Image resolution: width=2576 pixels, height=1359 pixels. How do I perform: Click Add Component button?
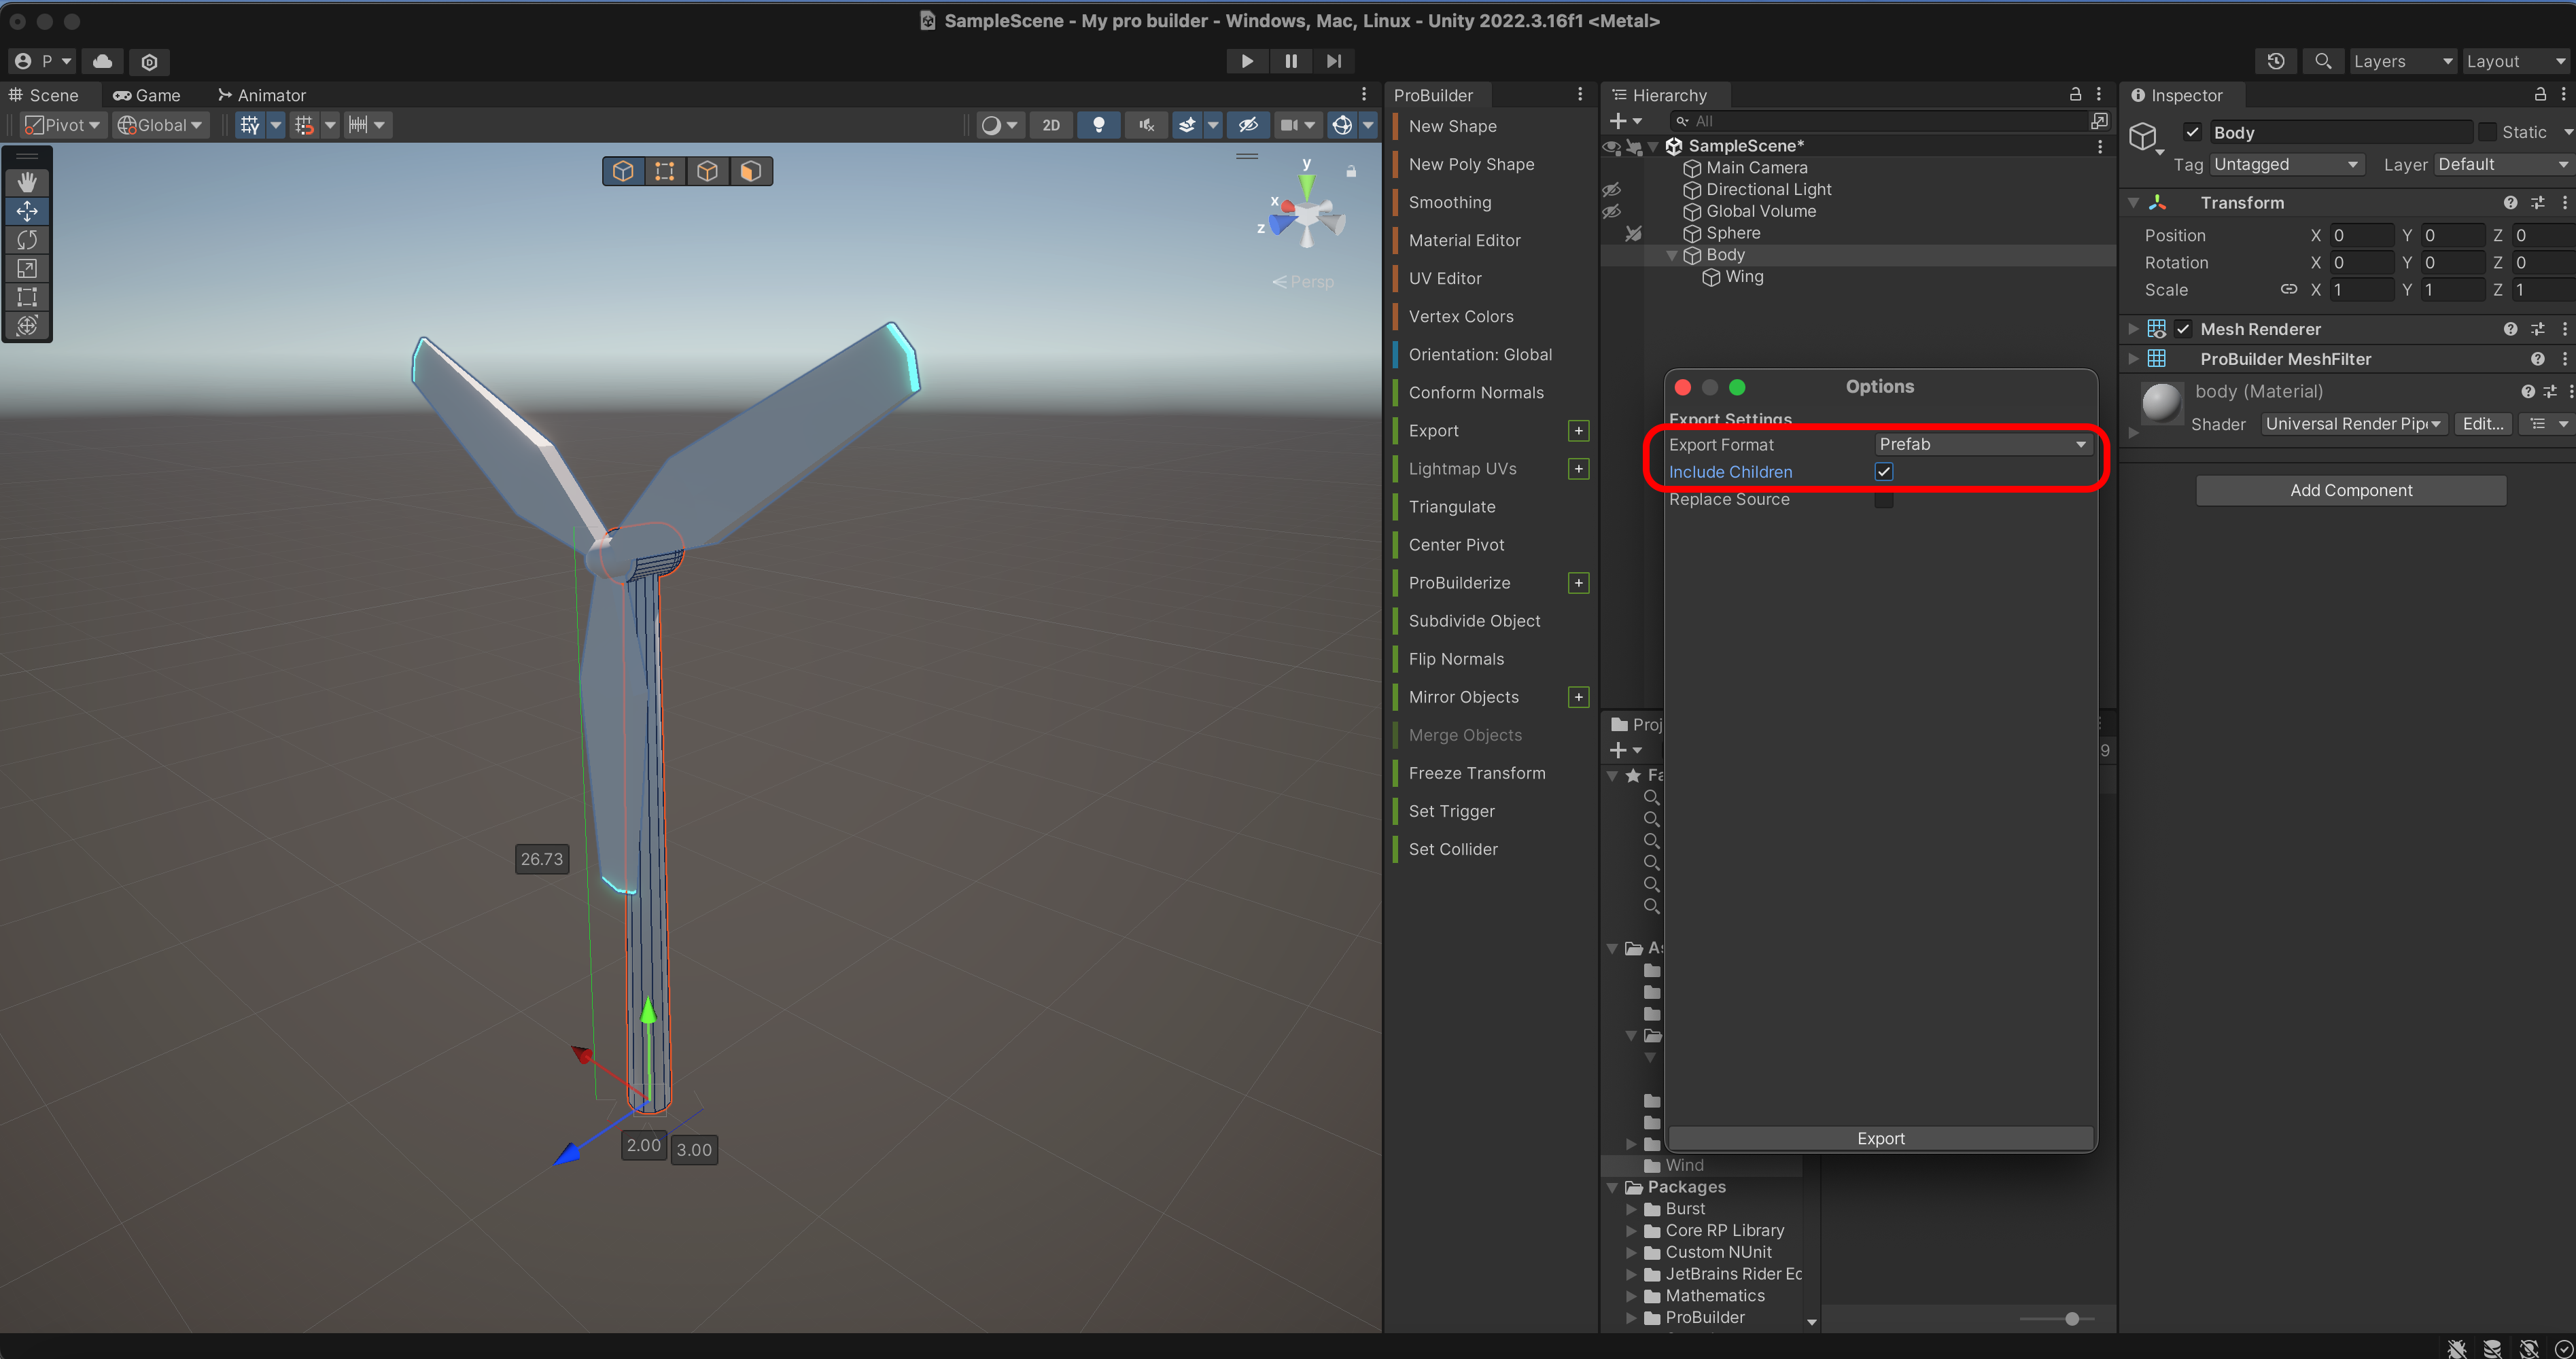coord(2350,490)
